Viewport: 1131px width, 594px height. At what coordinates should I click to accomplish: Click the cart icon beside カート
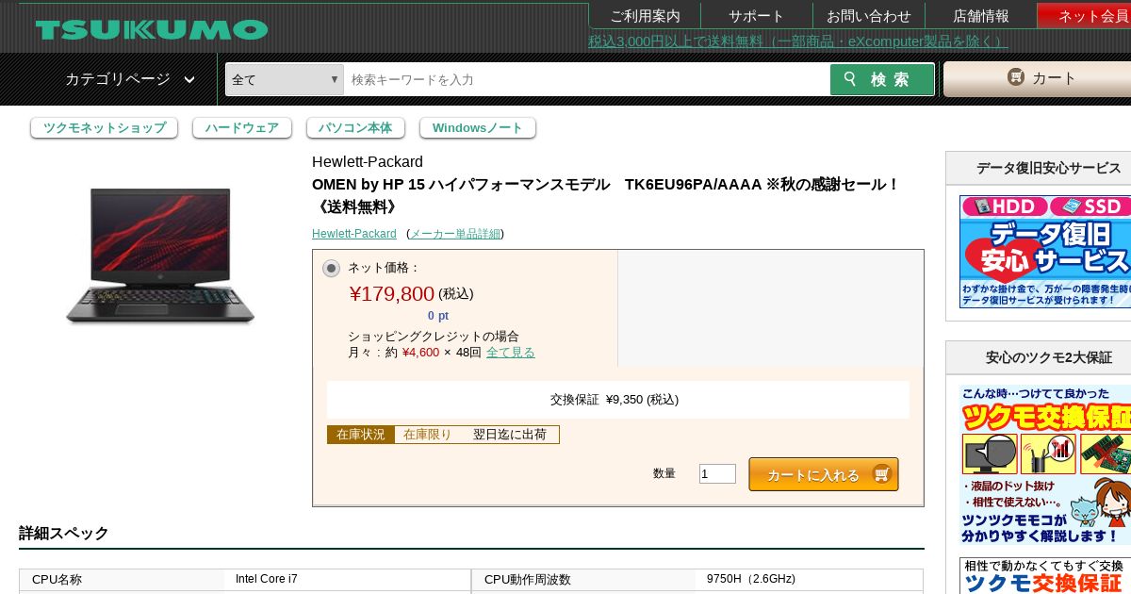[1015, 77]
